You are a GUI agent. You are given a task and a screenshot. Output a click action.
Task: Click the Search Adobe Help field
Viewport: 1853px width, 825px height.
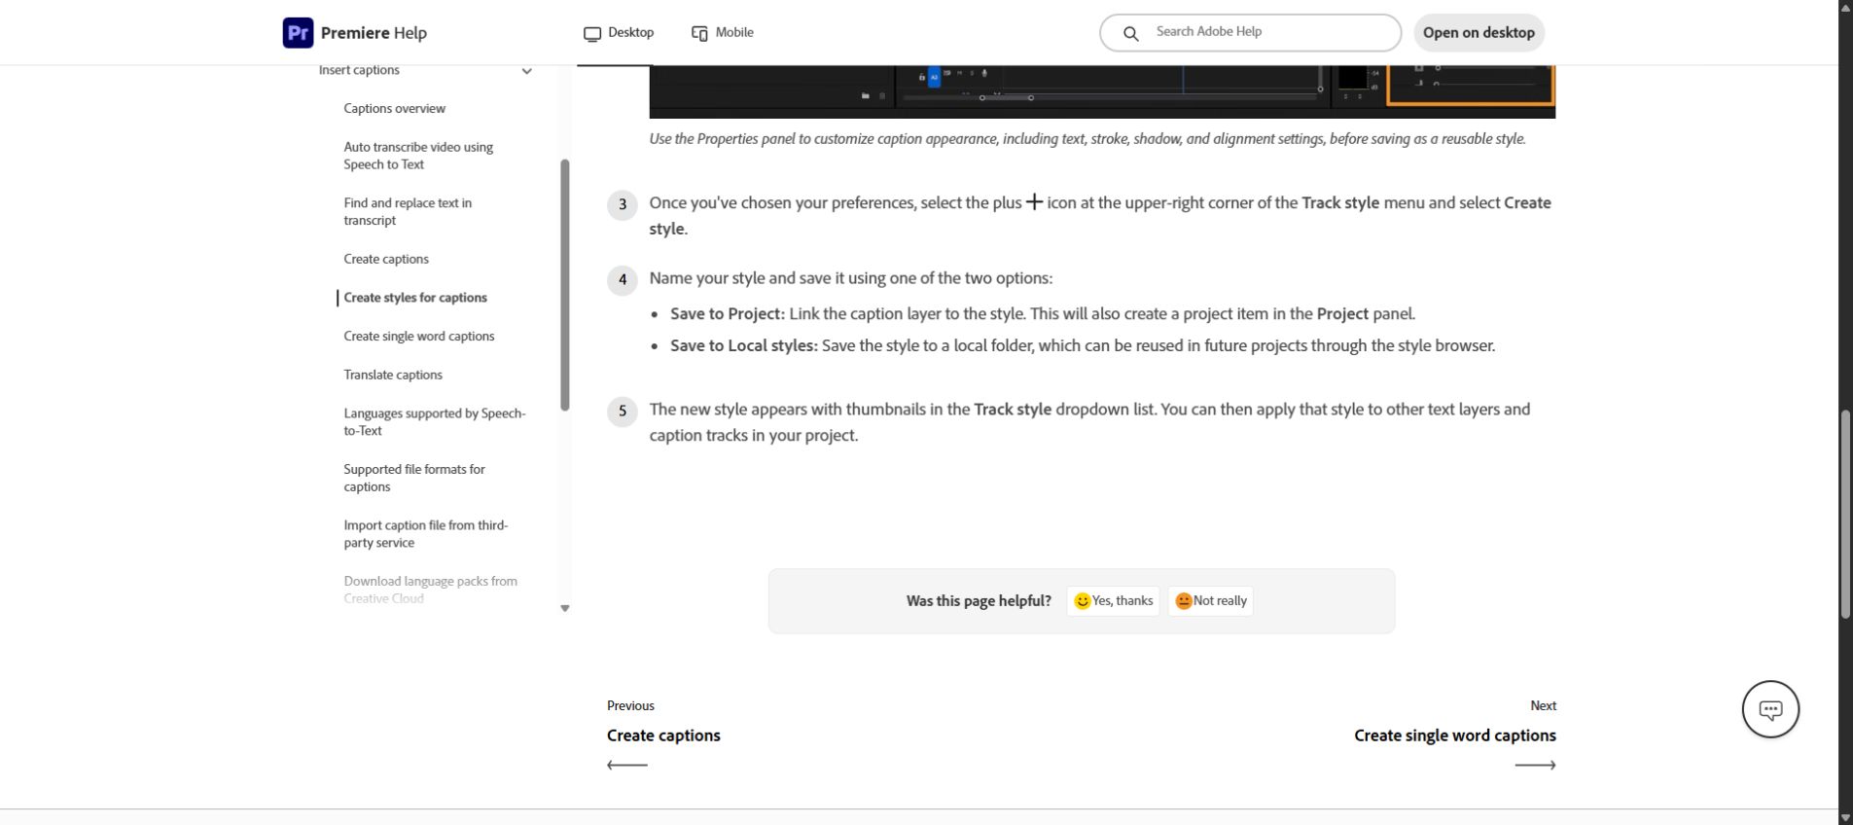pos(1250,32)
